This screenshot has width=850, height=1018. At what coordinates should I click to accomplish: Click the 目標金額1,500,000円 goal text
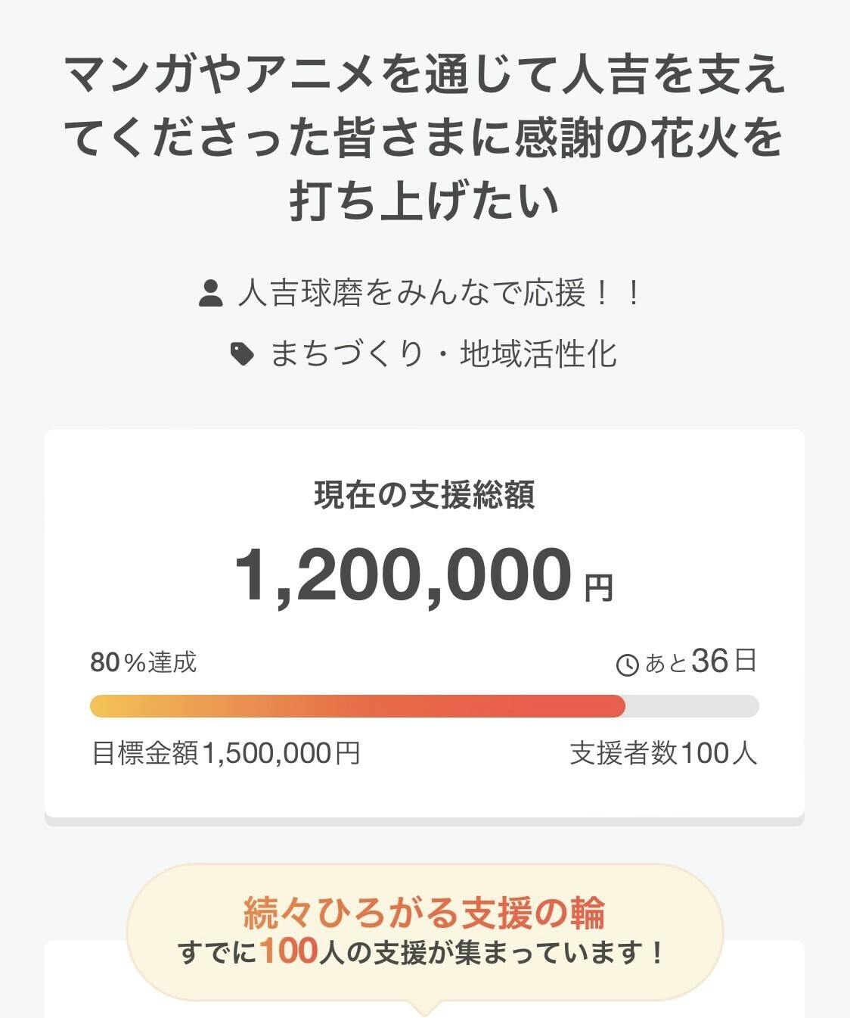225,753
